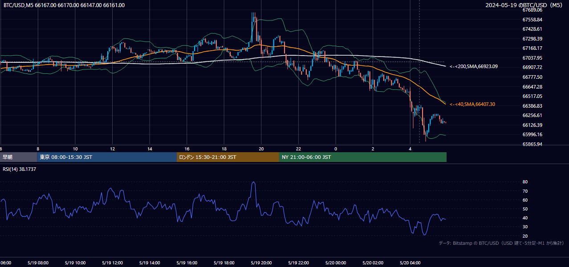Screen dimensions: 569x267
Task: Click hour tick 10 under price chart
Action: (x=75, y=149)
